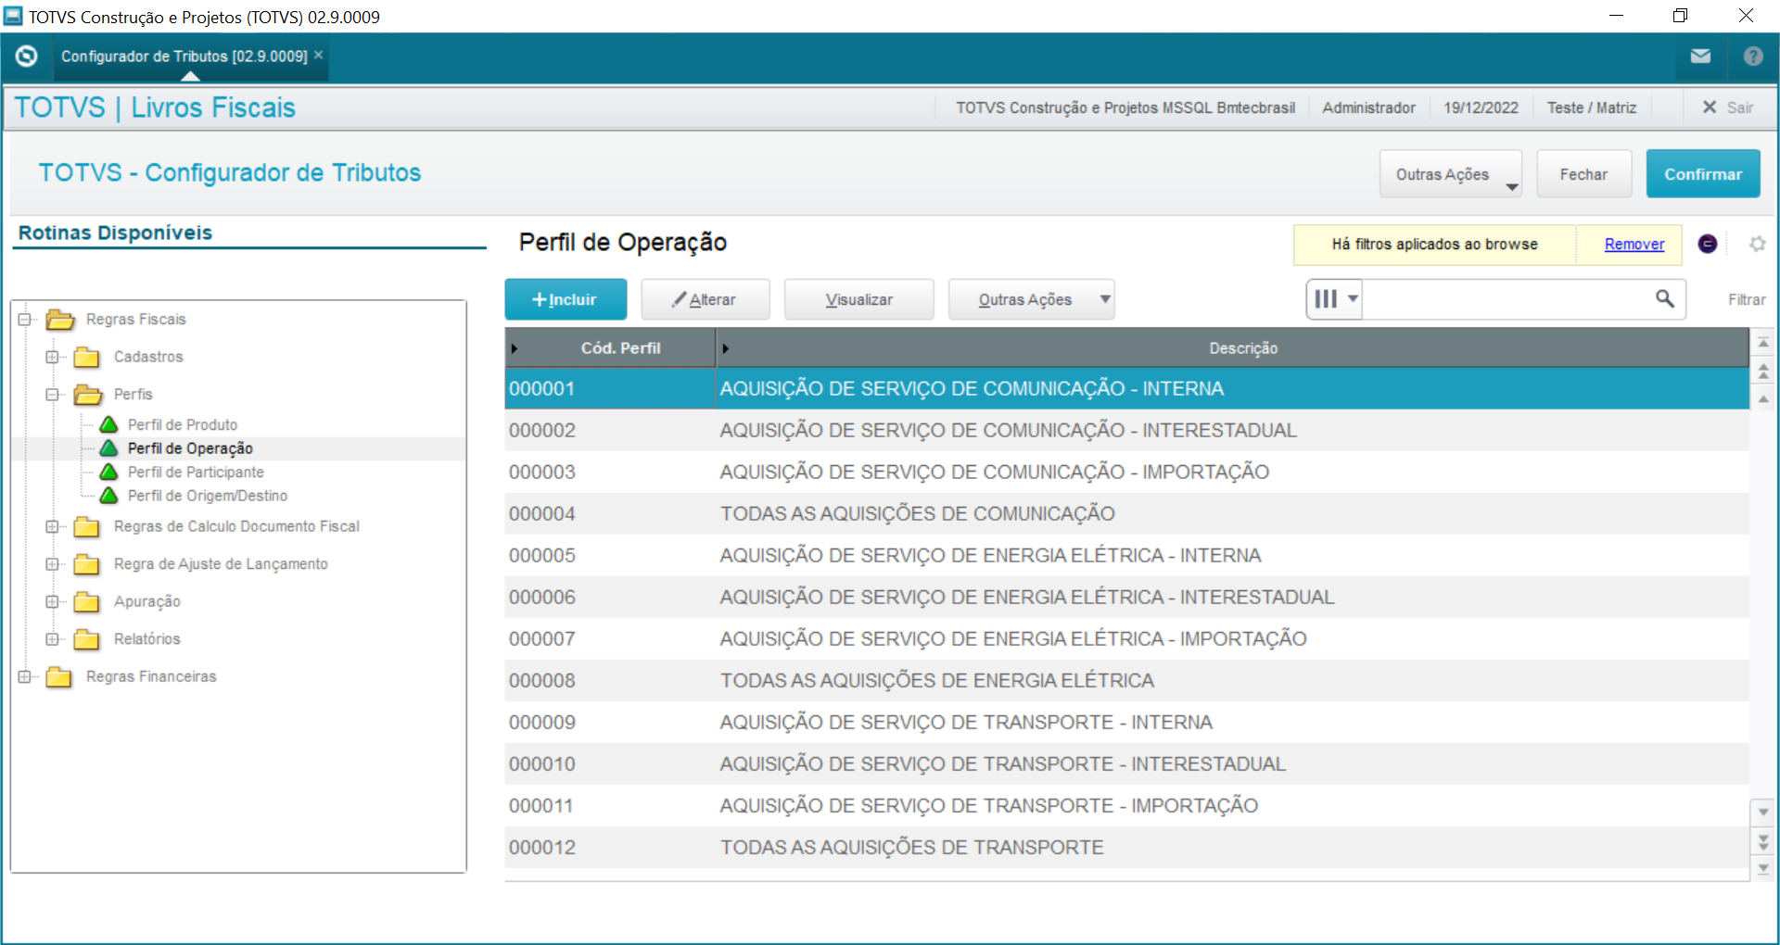1780x945 pixels.
Task: Click the Teste / Matriz branch label
Action: [x=1591, y=107]
